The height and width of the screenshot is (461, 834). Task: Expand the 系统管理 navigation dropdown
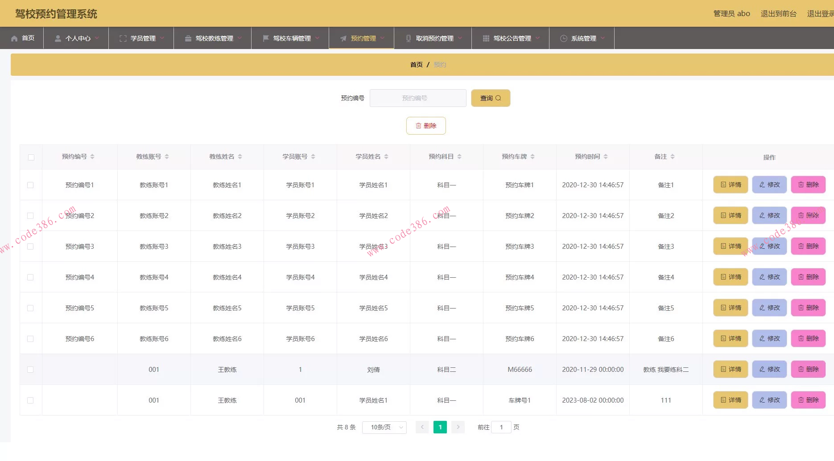coord(583,38)
